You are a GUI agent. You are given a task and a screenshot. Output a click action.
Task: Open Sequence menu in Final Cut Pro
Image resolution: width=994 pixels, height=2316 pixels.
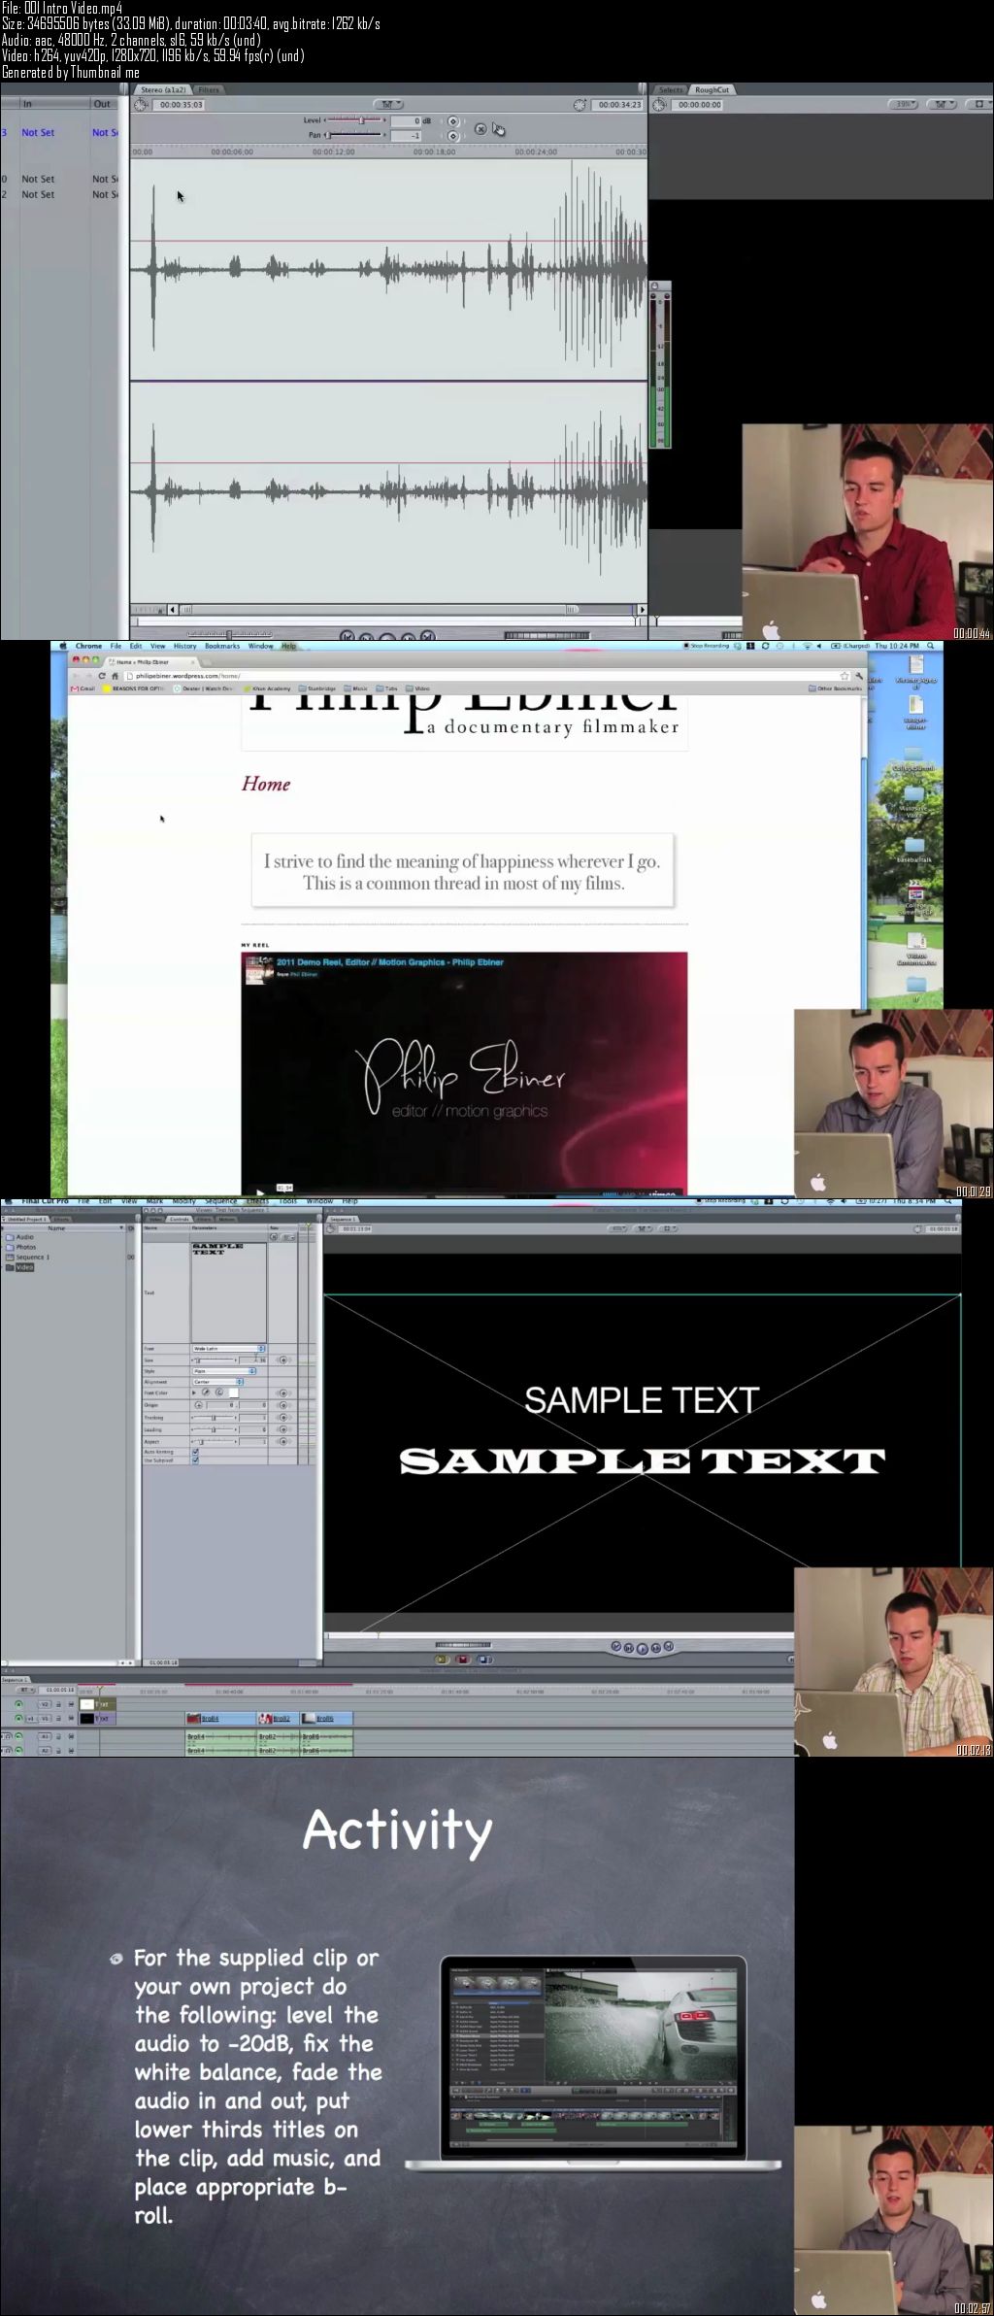221,1201
